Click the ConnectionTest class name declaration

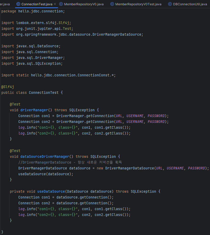pos(44,93)
